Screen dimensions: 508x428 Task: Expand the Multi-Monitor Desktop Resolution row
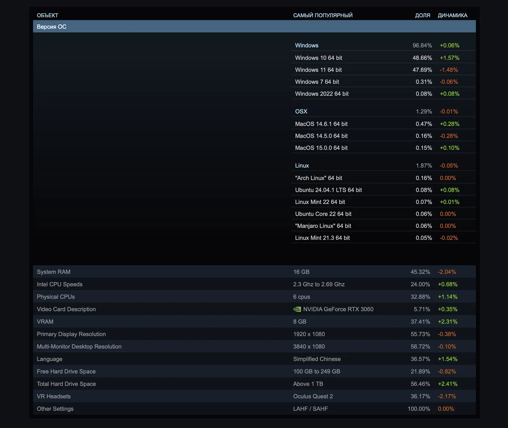254,347
